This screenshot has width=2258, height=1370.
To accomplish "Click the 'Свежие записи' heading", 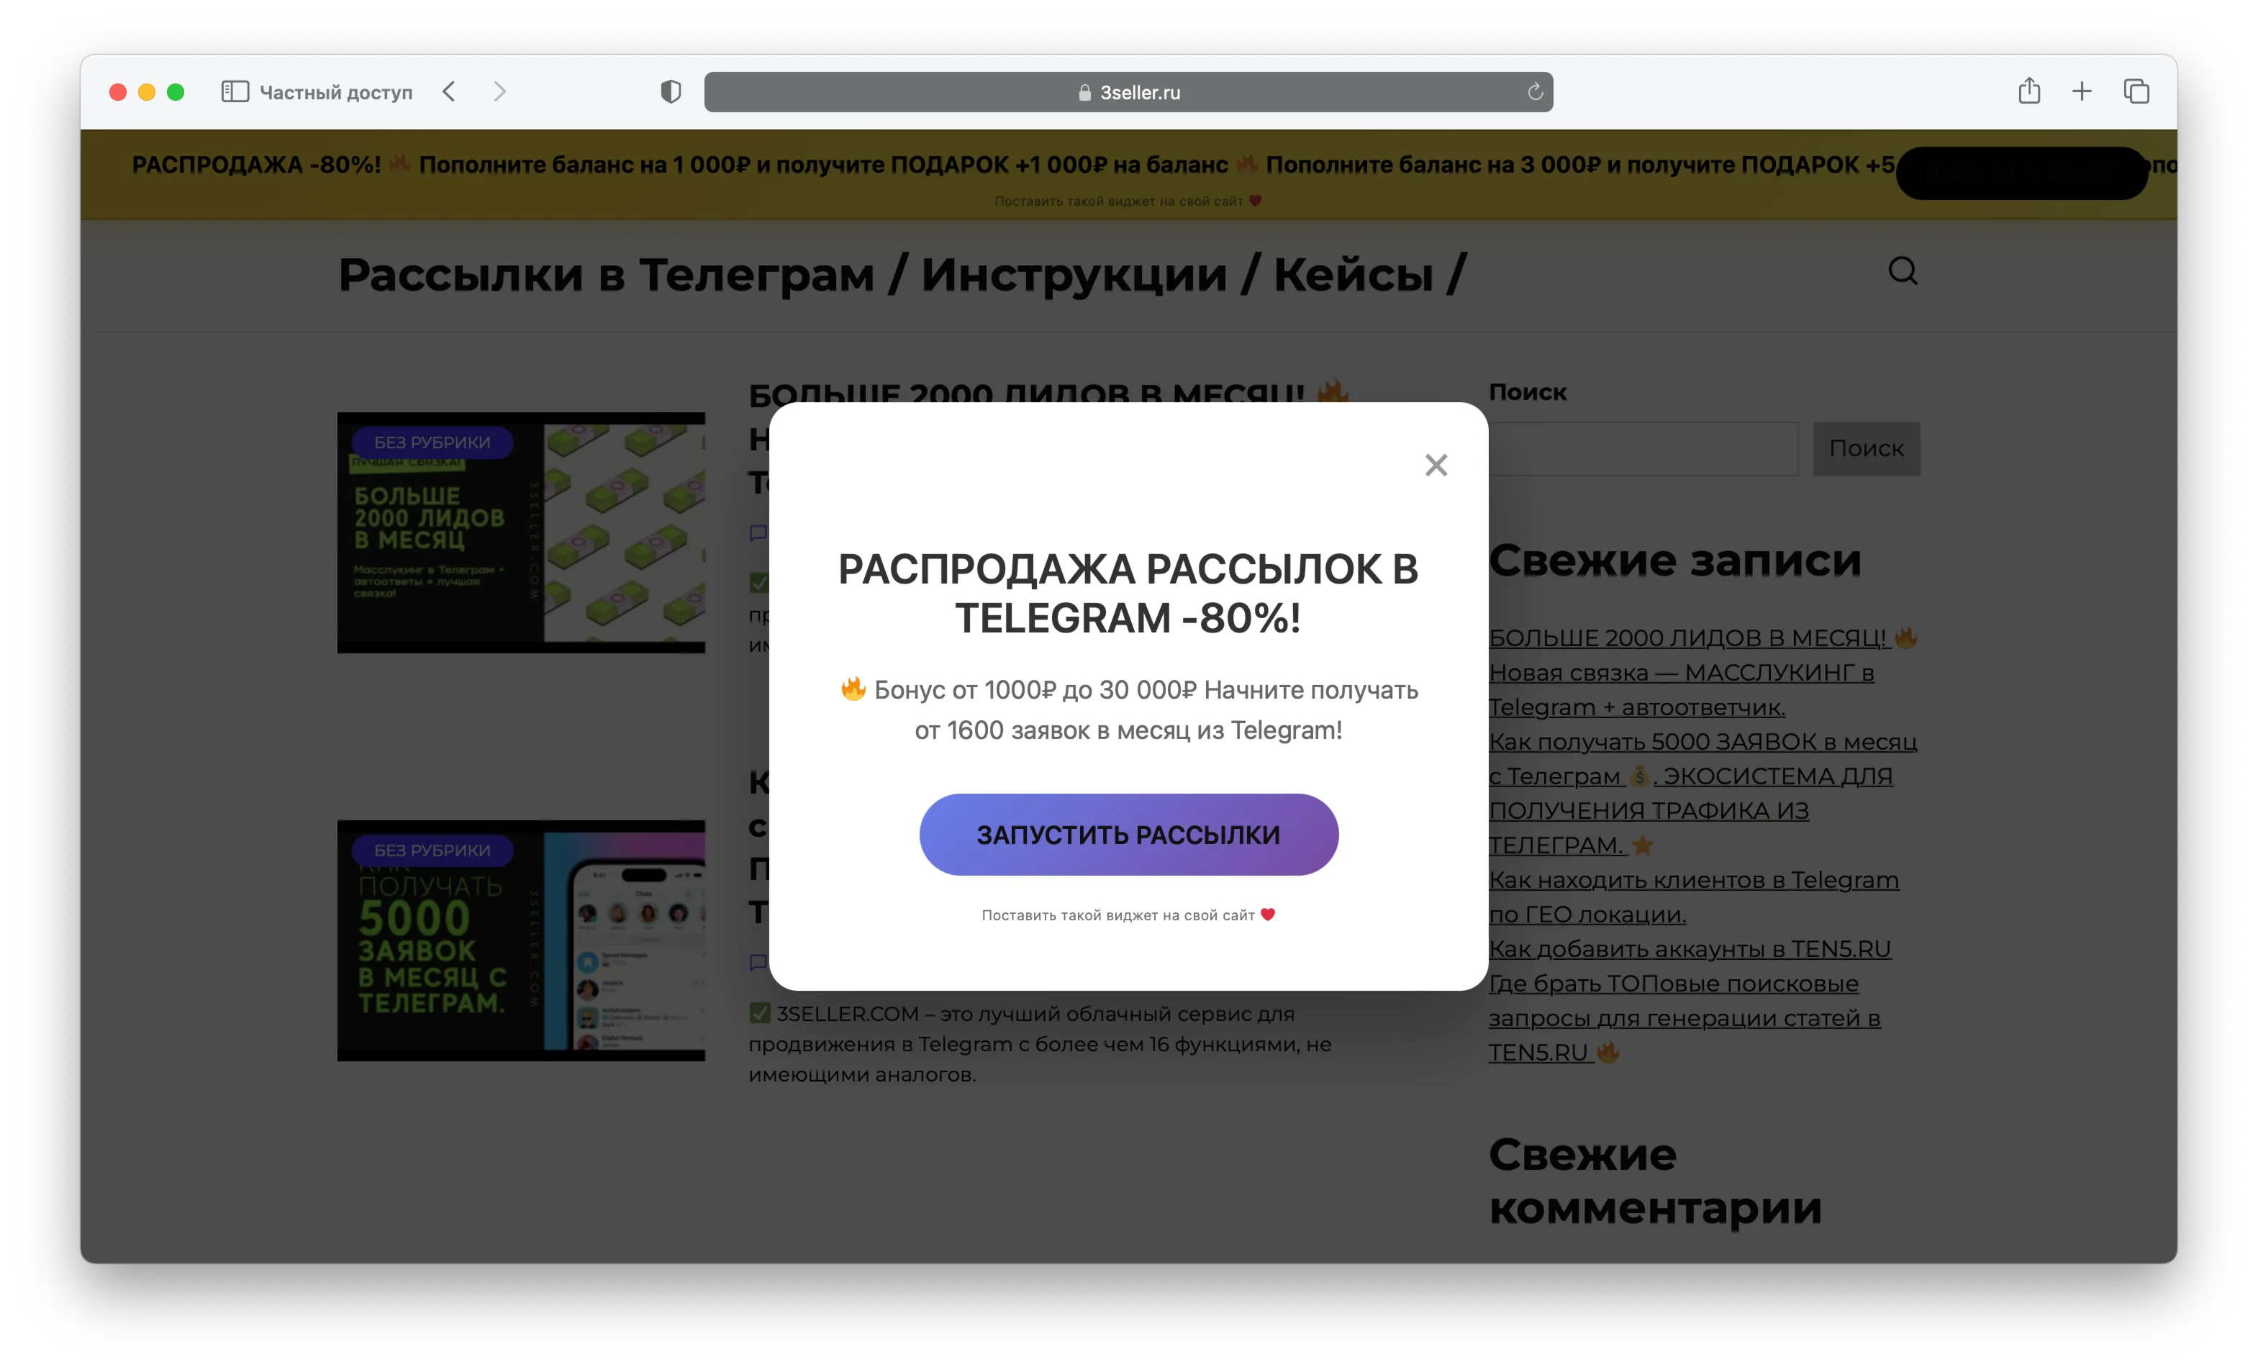I will pyautogui.click(x=1674, y=560).
